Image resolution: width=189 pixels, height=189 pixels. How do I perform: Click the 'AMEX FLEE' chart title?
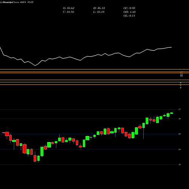(x=26, y=2)
